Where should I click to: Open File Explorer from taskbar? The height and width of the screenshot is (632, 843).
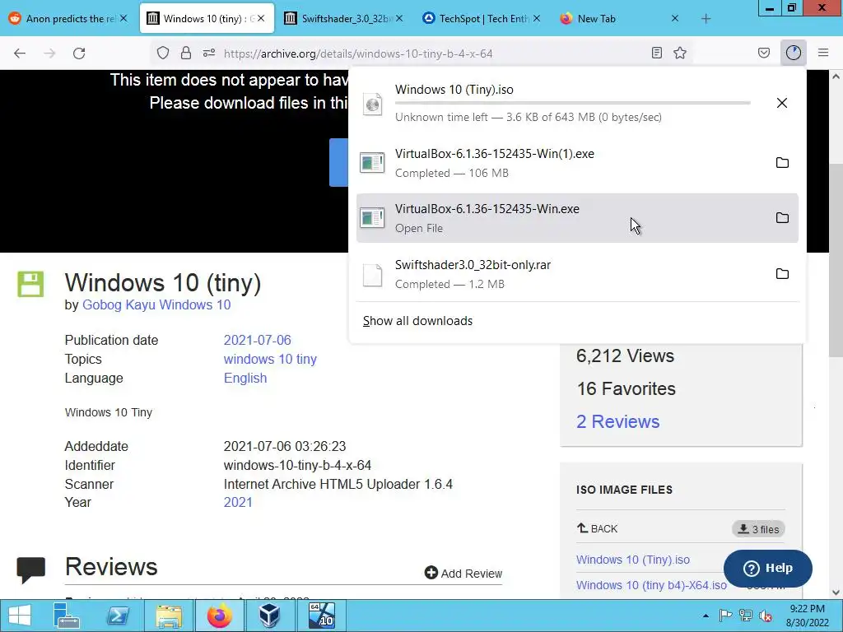pyautogui.click(x=168, y=616)
